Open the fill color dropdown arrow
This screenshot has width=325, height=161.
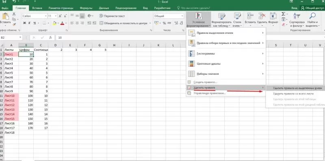pyautogui.click(x=58, y=23)
